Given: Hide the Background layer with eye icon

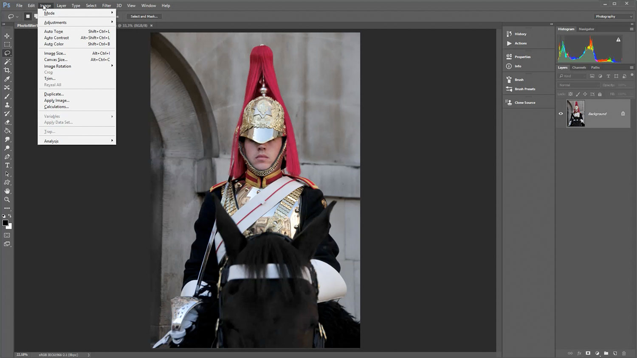Looking at the screenshot, I should (x=561, y=114).
